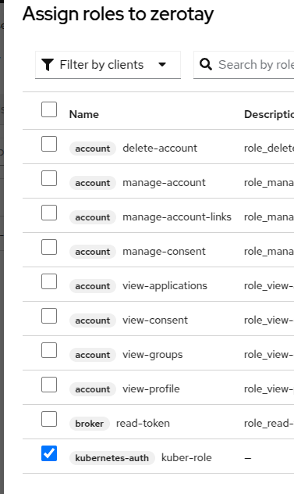Click the view-profile role name
The image size is (294, 494).
pos(151,388)
